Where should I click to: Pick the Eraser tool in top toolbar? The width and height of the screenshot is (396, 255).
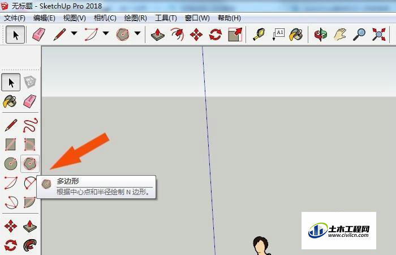(38, 35)
